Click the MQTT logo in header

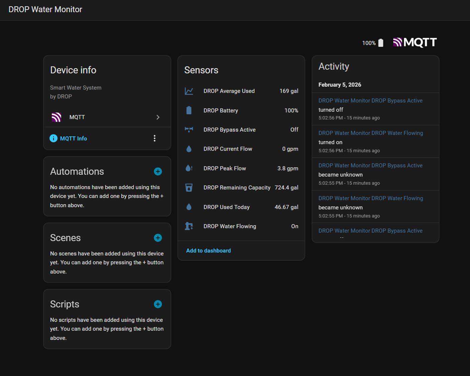[x=415, y=42]
